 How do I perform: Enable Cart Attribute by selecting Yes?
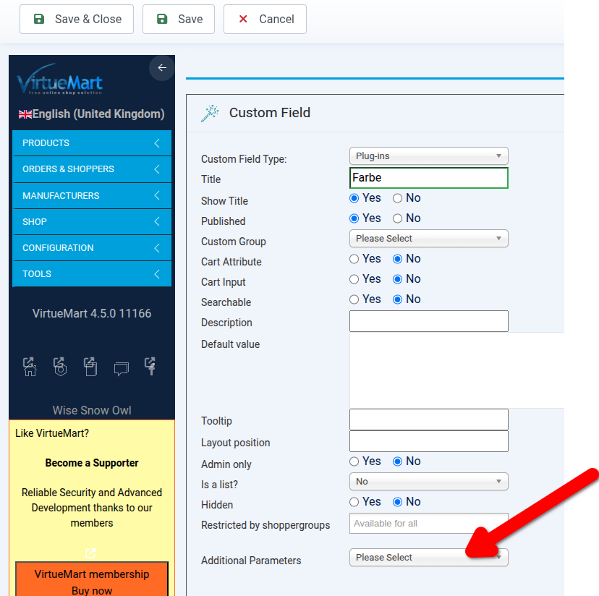[x=354, y=259]
